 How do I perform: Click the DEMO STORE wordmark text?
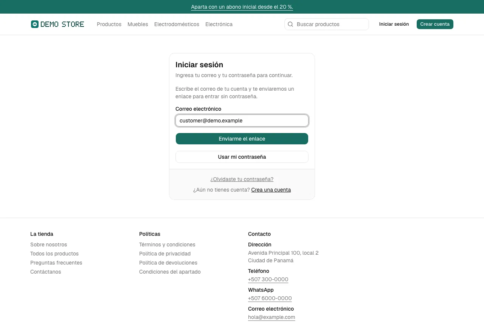pyautogui.click(x=62, y=24)
